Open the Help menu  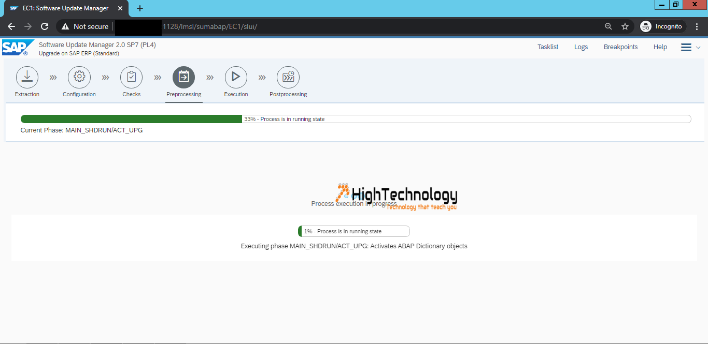(660, 47)
